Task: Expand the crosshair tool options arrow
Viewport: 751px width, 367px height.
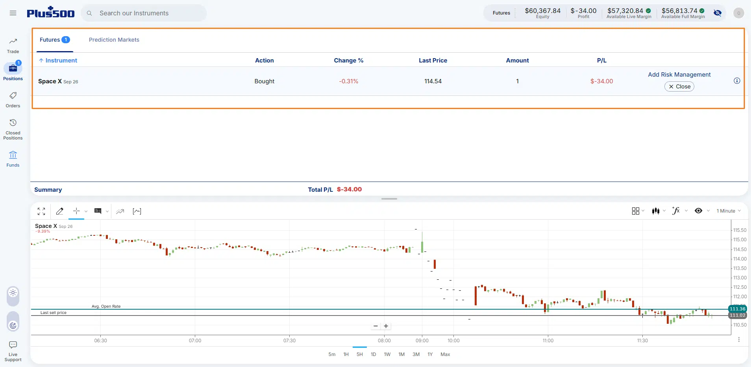Action: click(x=86, y=211)
